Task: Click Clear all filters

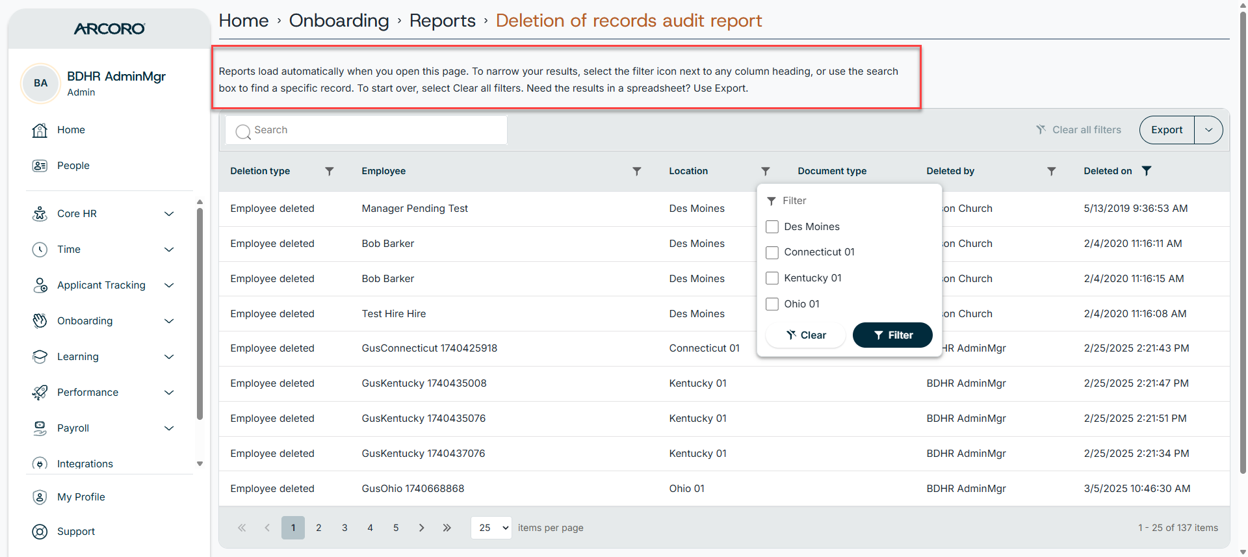Action: (x=1079, y=130)
